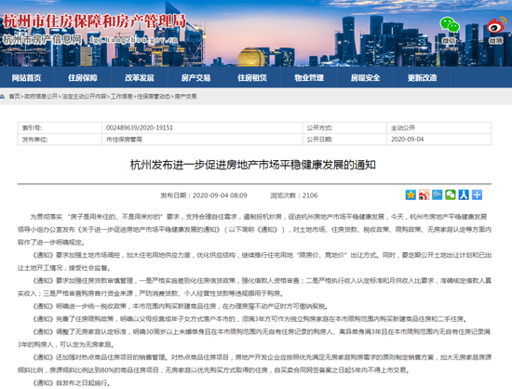Click the 公开方式 label cell
This screenshot has width=512, height=389.
click(x=344, y=127)
